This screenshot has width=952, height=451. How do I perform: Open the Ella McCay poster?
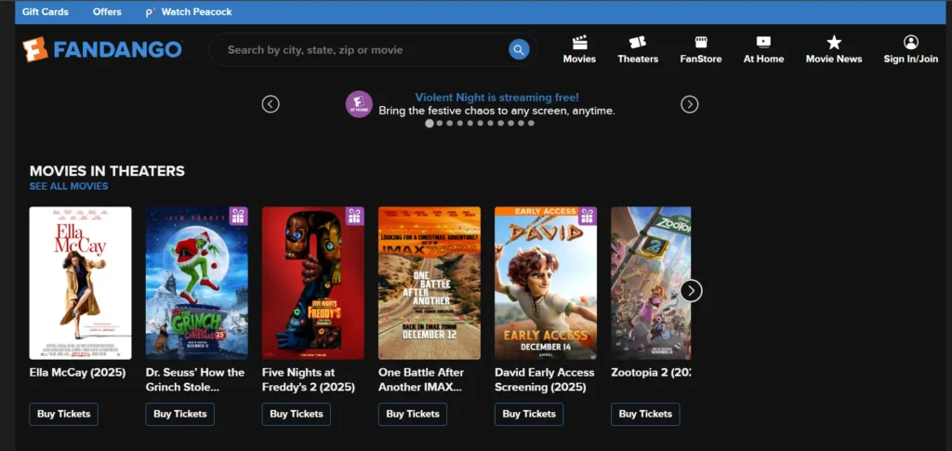[x=80, y=283]
